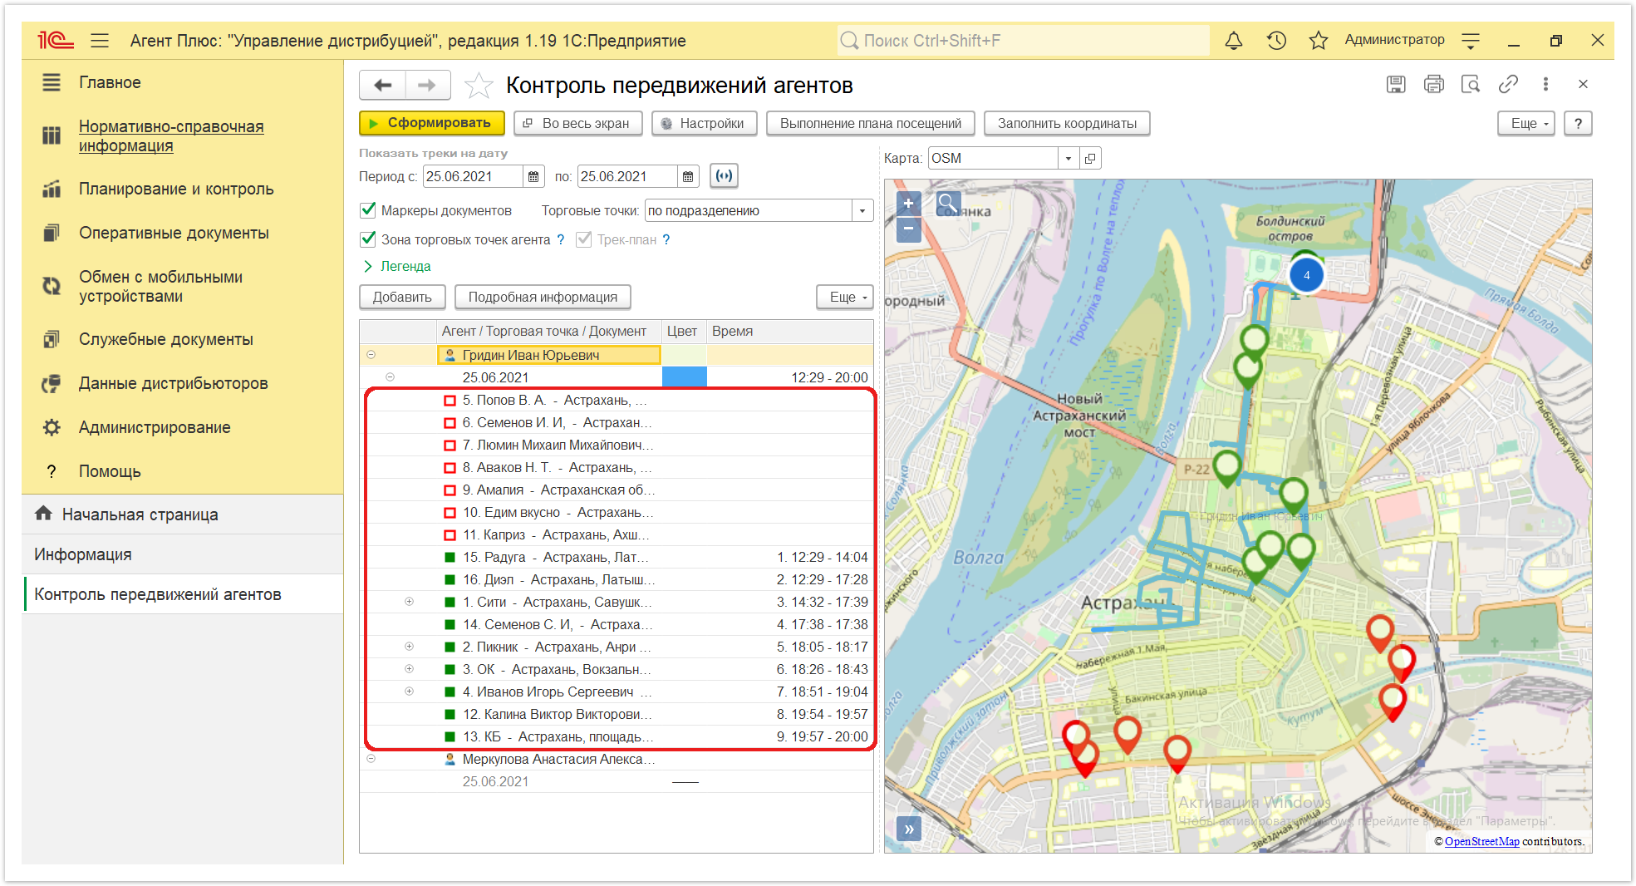Open Нормативно-справочная информация section
This screenshot has height=886, width=1636.
click(171, 135)
